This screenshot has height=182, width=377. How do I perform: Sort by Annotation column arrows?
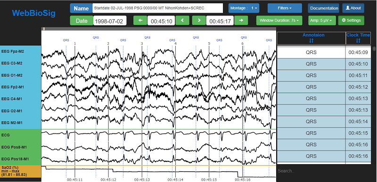pos(311,41)
